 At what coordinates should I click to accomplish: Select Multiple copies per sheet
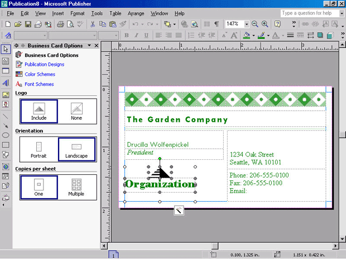pyautogui.click(x=76, y=187)
